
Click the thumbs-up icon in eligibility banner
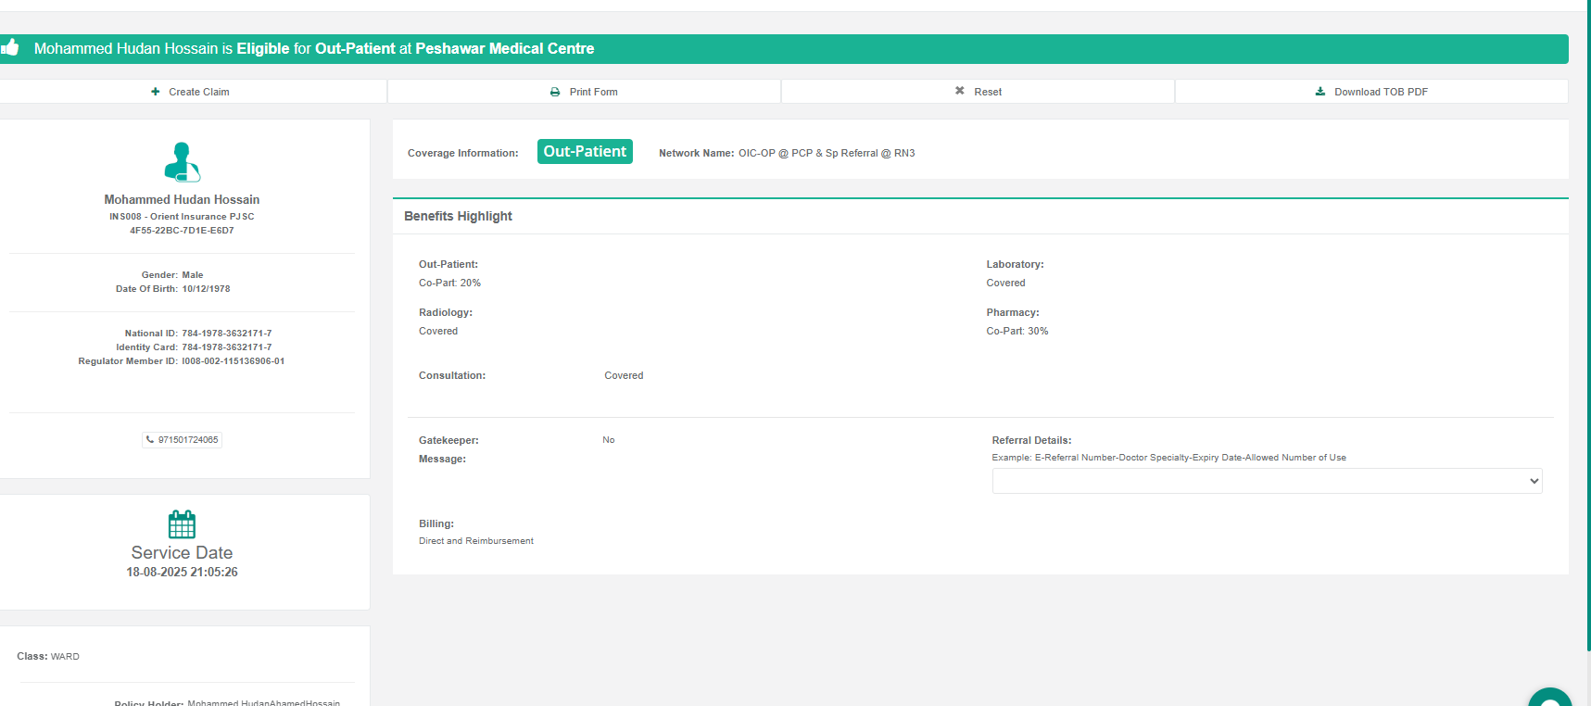[10, 47]
